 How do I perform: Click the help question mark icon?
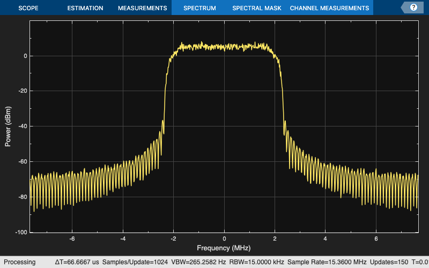click(x=413, y=8)
